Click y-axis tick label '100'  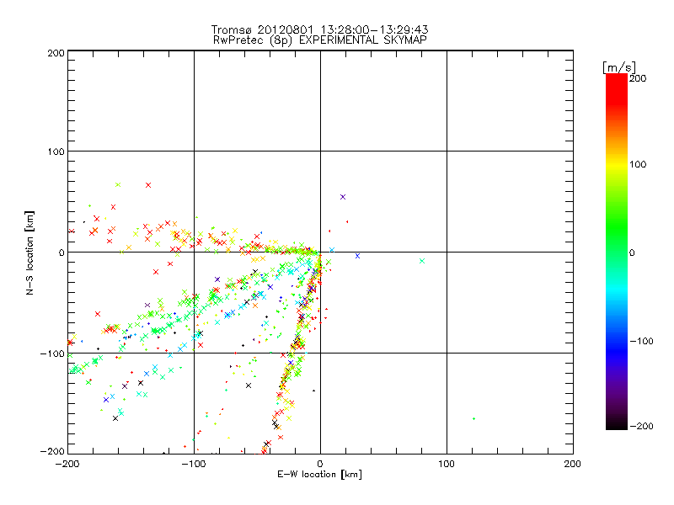(56, 151)
